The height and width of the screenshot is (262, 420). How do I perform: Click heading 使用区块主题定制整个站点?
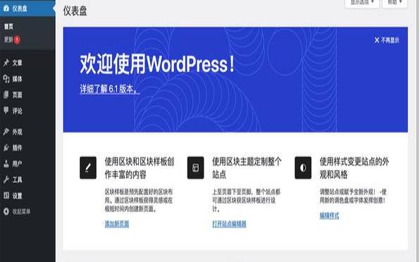(247, 168)
